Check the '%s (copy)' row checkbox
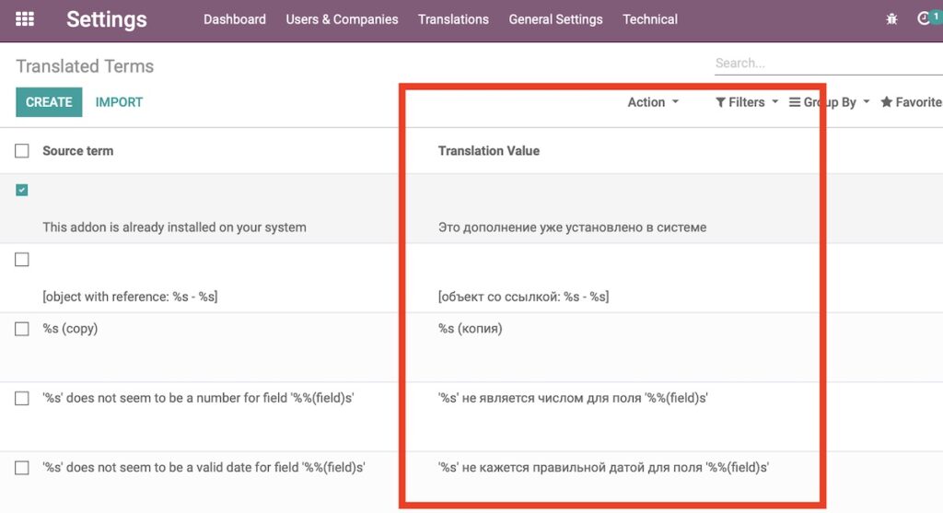Viewport: 943px width, 513px height. click(22, 329)
